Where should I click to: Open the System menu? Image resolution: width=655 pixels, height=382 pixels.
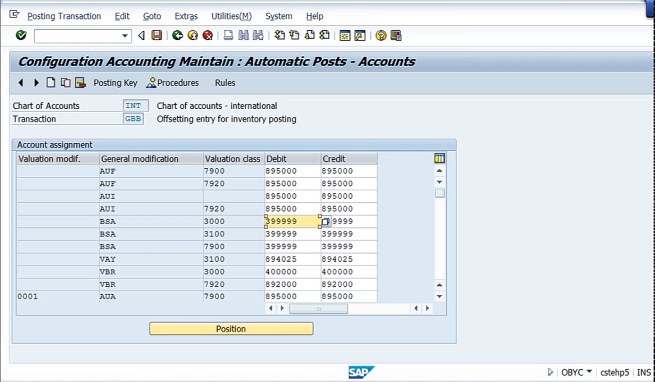coord(278,16)
